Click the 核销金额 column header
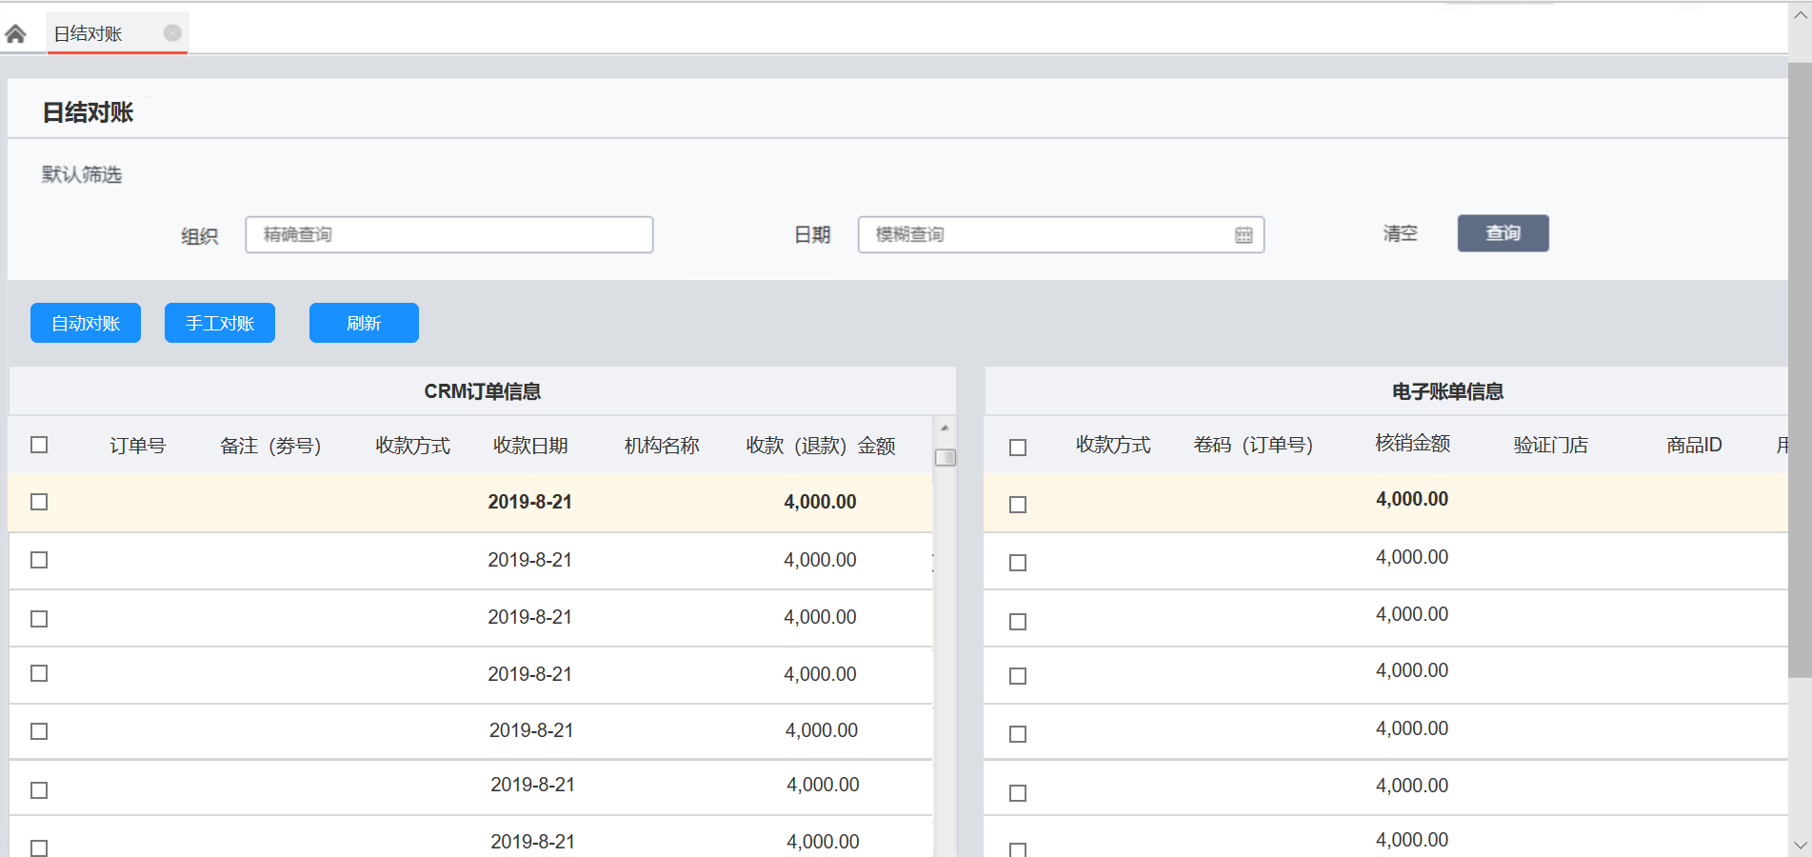The width and height of the screenshot is (1812, 857). (1413, 443)
